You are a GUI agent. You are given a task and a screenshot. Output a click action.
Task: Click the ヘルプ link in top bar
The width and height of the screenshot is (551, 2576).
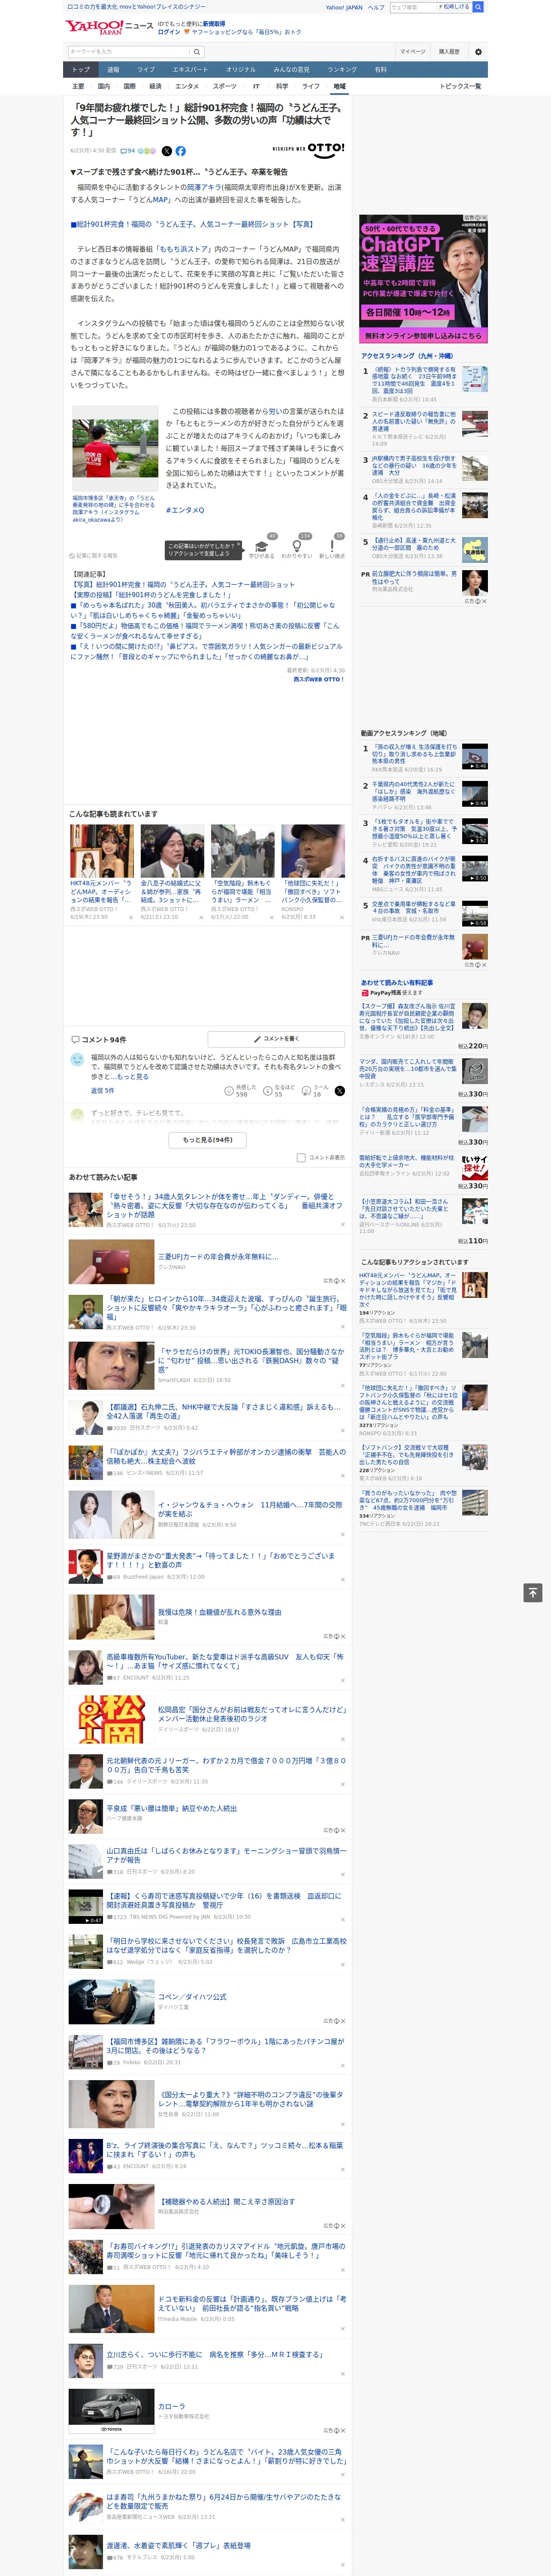375,7
